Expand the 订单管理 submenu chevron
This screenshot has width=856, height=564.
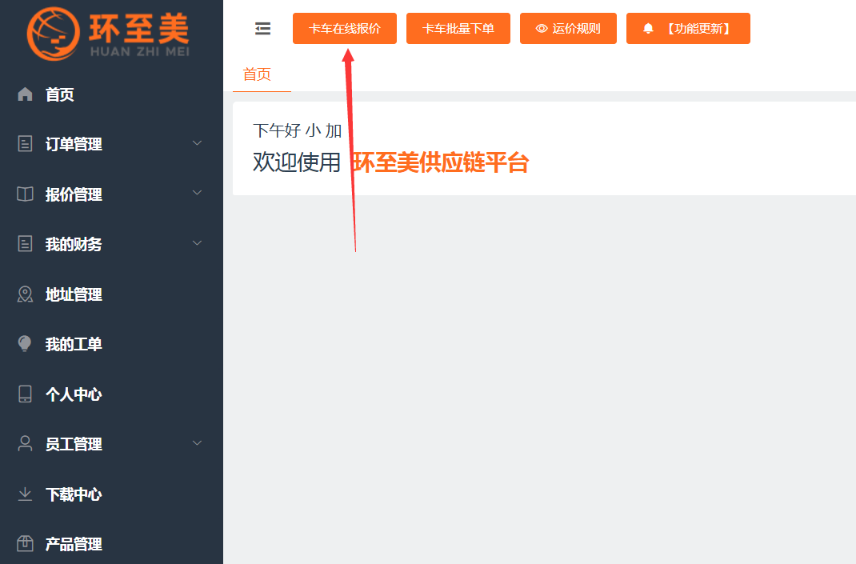tap(198, 143)
